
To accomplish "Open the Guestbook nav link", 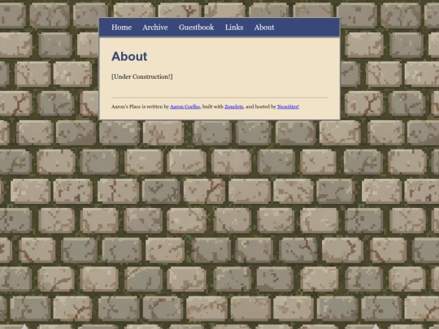I will click(x=196, y=28).
